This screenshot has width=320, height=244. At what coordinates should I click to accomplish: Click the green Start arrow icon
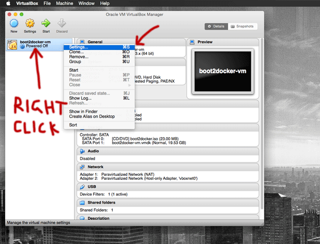point(46,23)
